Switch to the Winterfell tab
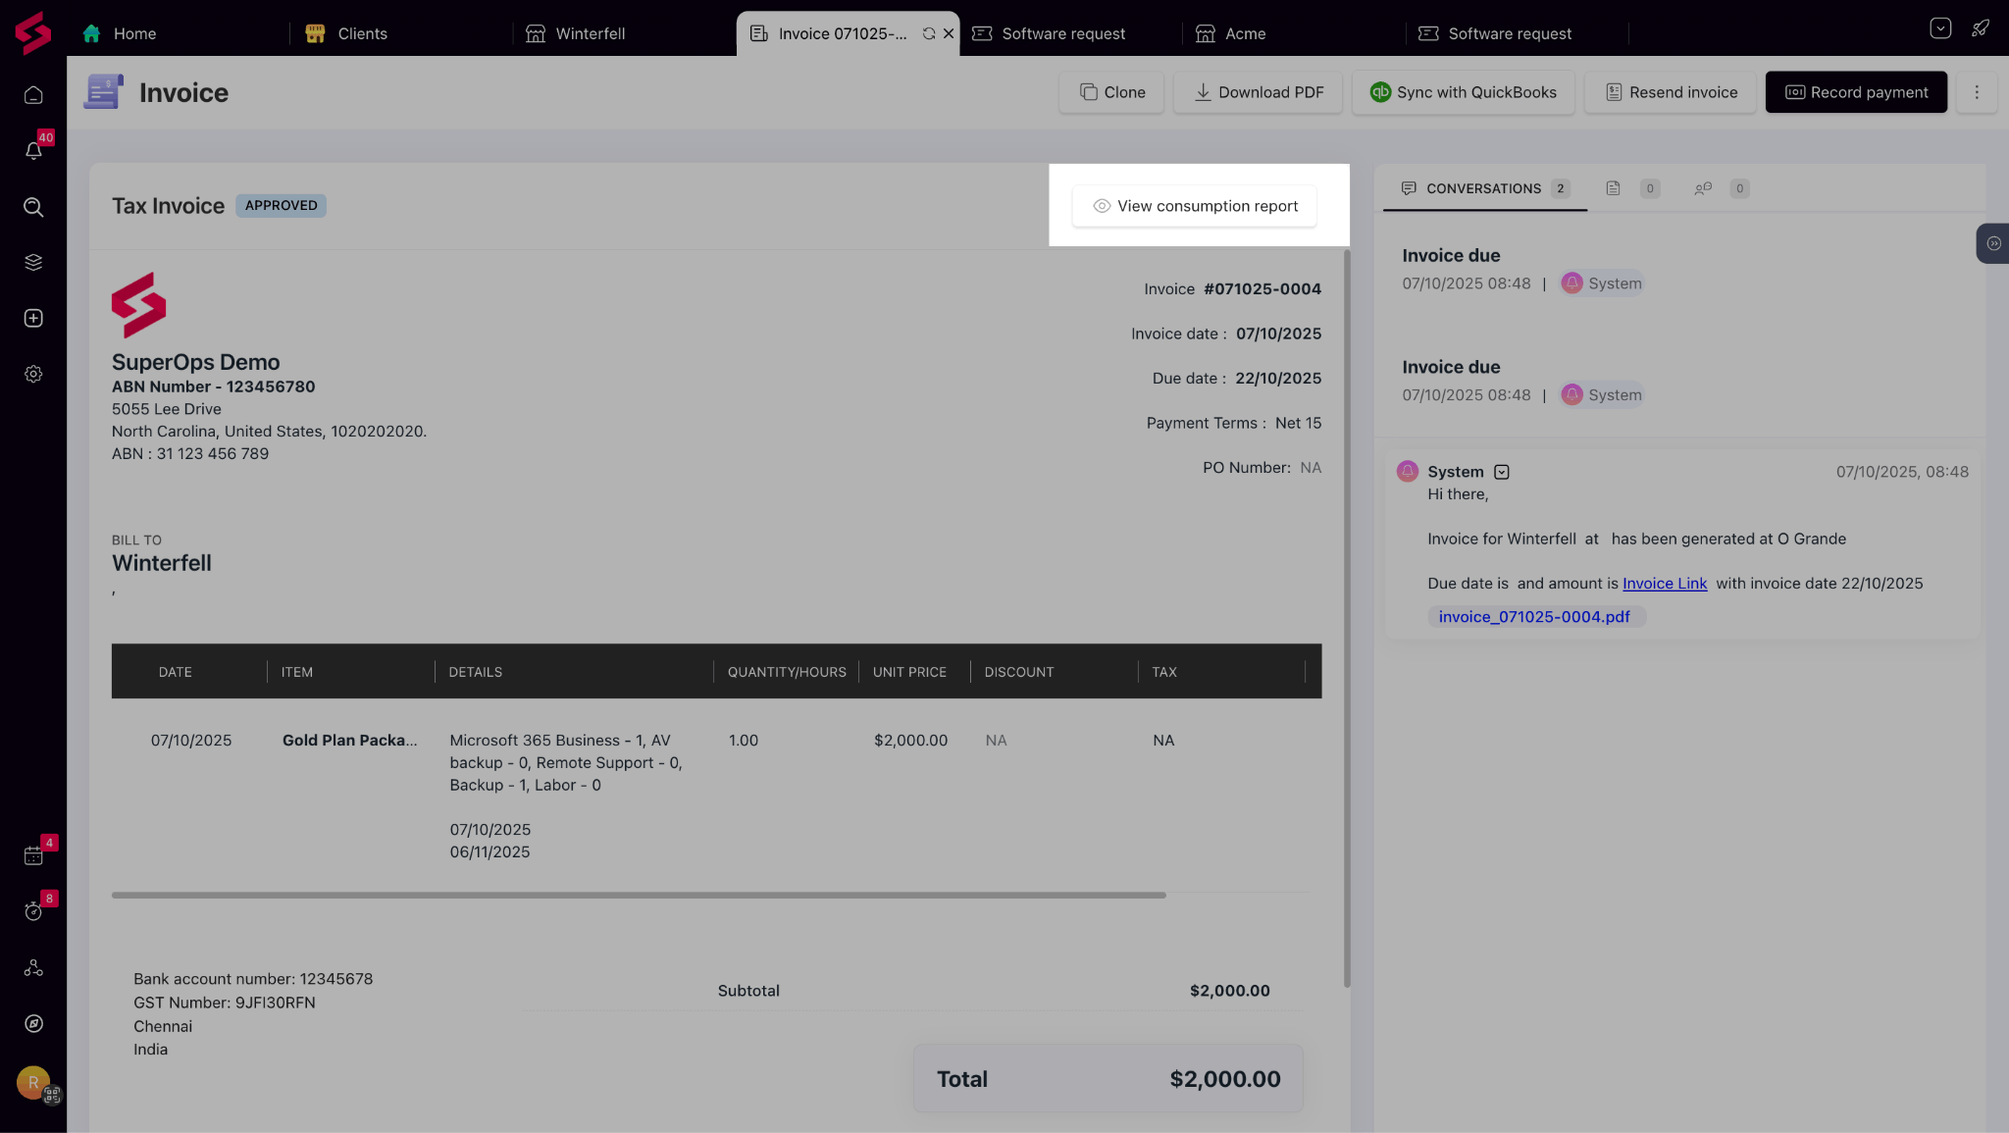The width and height of the screenshot is (2009, 1133). (589, 33)
